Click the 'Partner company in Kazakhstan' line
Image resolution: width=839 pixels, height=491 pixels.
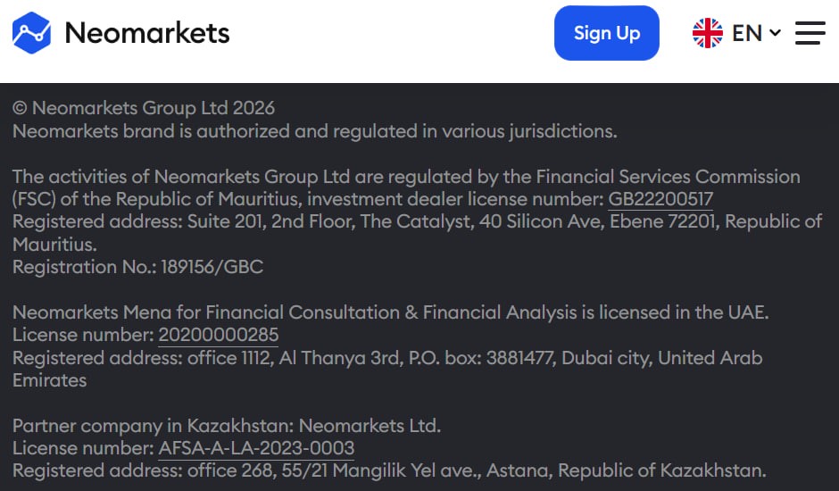(x=227, y=426)
